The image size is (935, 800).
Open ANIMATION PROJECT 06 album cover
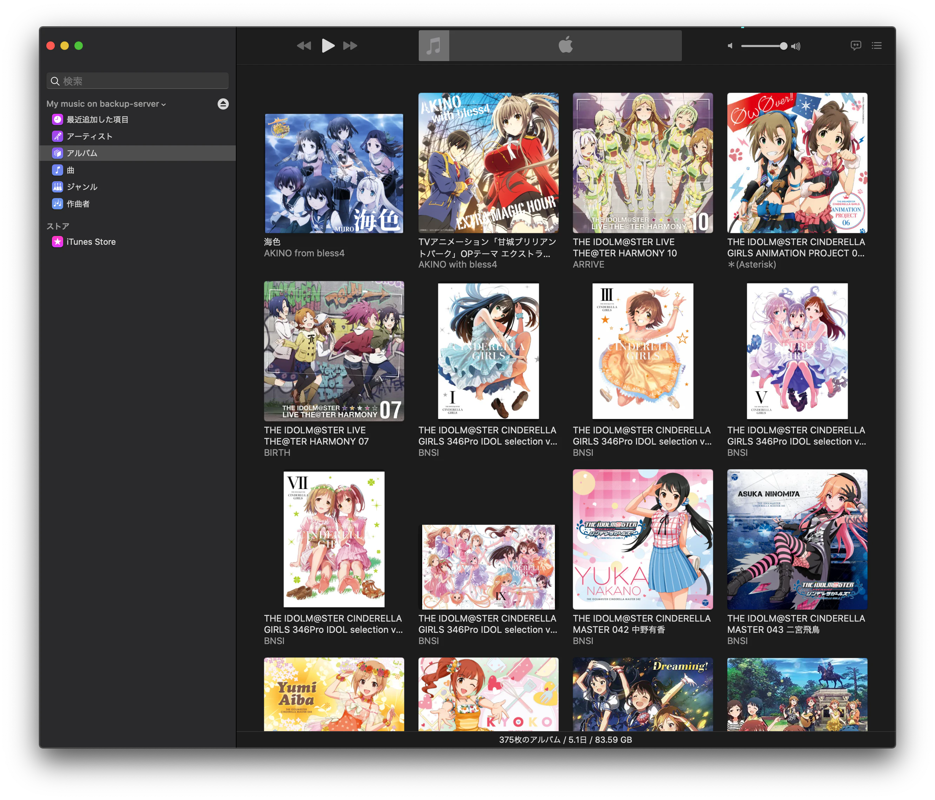(797, 163)
